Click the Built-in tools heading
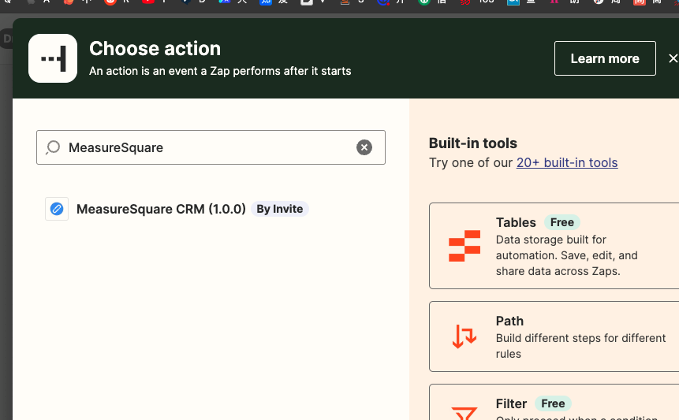This screenshot has width=679, height=420. 473,143
